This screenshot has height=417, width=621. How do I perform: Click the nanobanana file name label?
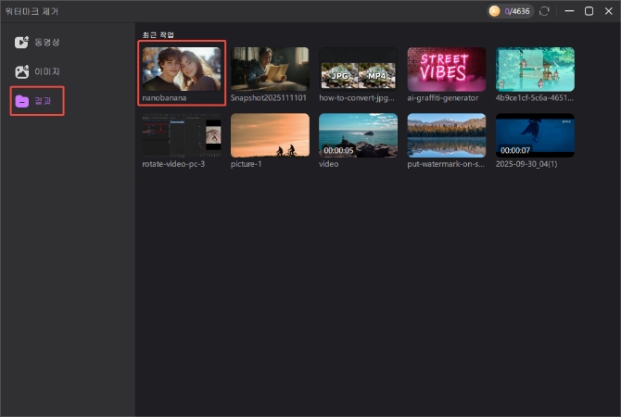pos(164,96)
